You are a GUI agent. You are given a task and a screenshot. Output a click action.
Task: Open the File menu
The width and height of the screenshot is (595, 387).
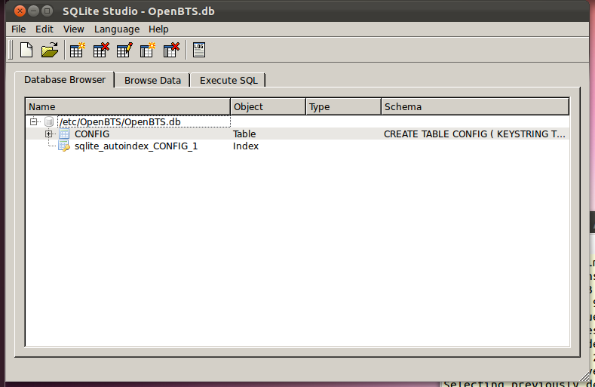point(19,29)
